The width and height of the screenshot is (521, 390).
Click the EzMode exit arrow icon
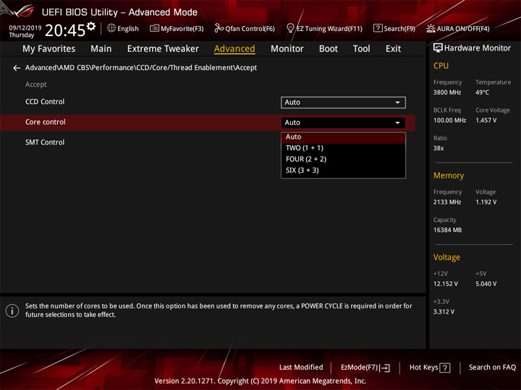[x=385, y=368]
